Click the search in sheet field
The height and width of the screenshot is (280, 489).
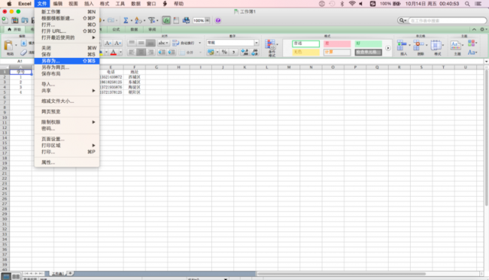pos(447,20)
